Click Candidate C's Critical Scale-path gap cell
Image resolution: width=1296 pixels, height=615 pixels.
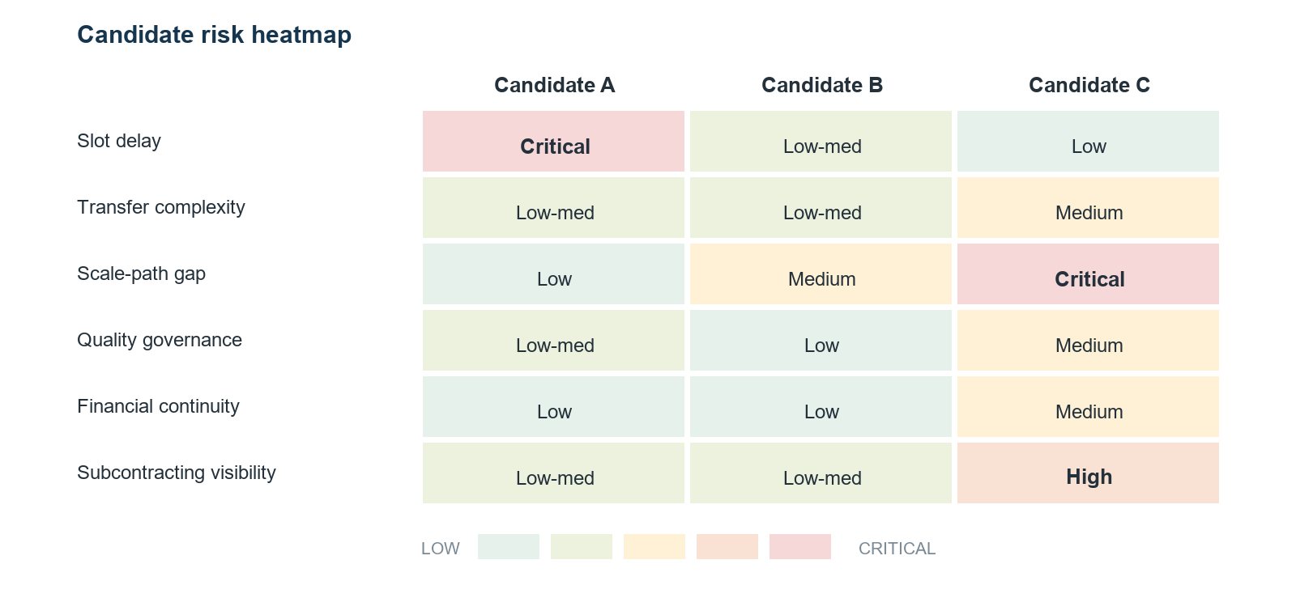(x=1088, y=274)
